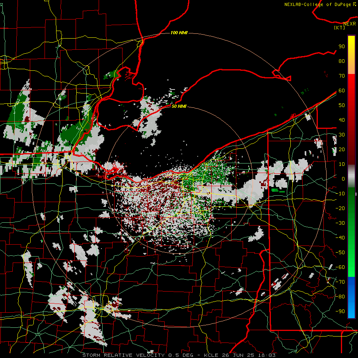358x358 pixels.
Task: Click the [KT] units label
Action: (339, 27)
